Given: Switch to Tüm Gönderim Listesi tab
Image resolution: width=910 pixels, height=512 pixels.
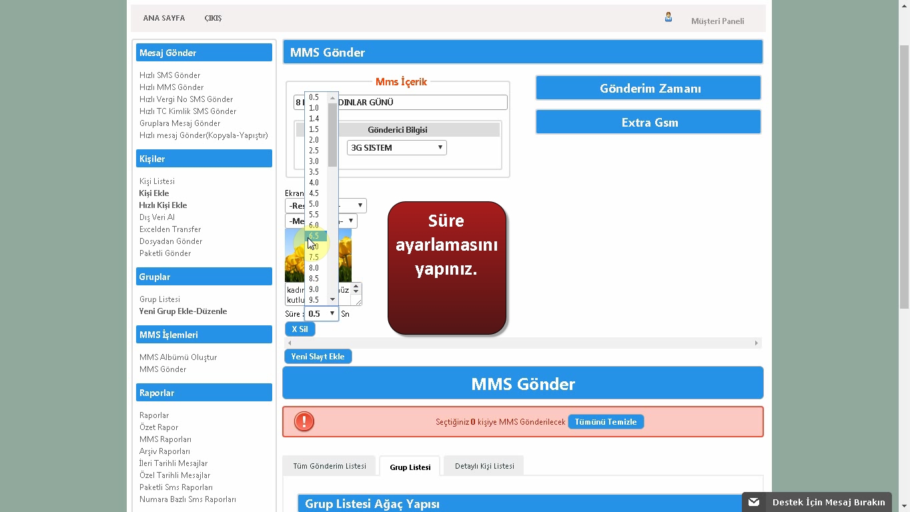Looking at the screenshot, I should click(330, 466).
